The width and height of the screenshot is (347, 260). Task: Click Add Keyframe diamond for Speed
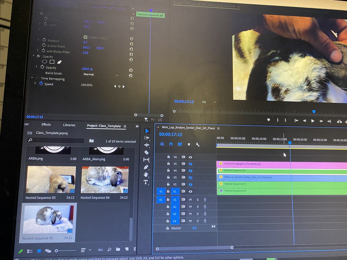tap(119, 86)
